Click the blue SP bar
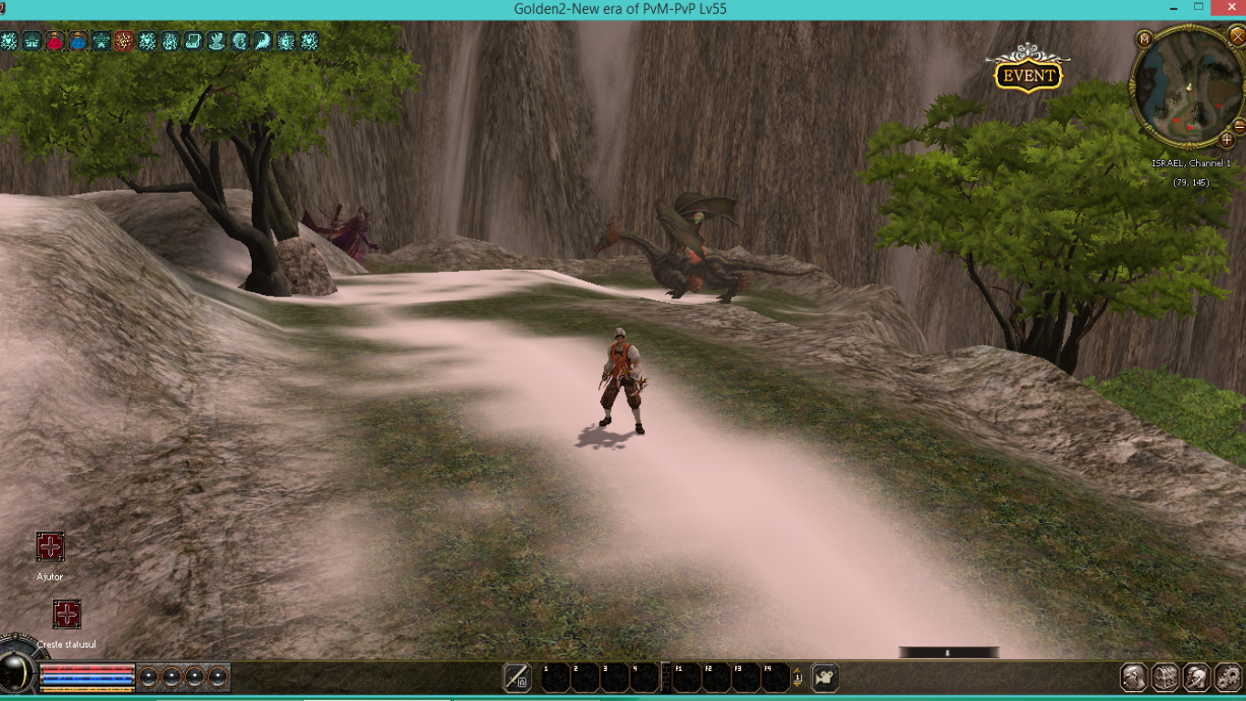The image size is (1246, 701). click(x=88, y=679)
